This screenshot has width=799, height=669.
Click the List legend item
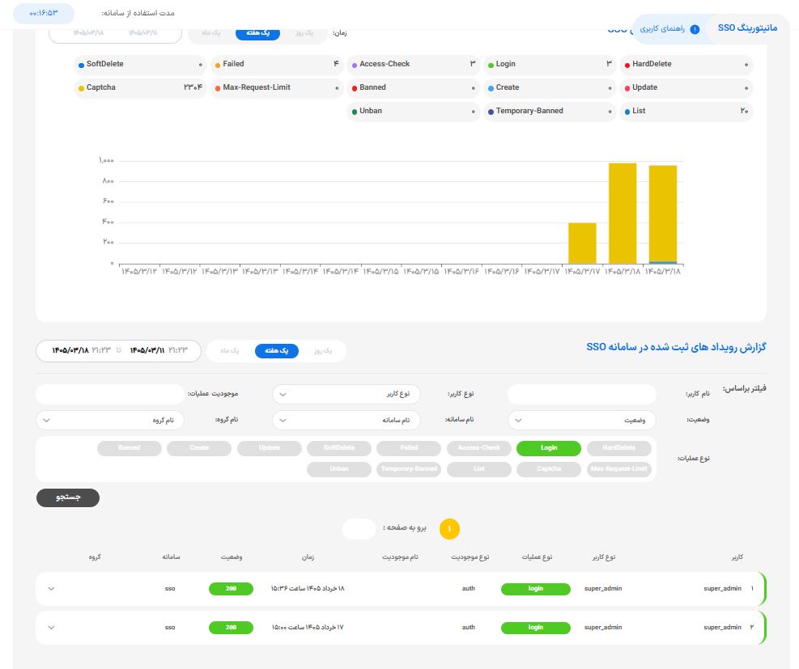point(687,111)
